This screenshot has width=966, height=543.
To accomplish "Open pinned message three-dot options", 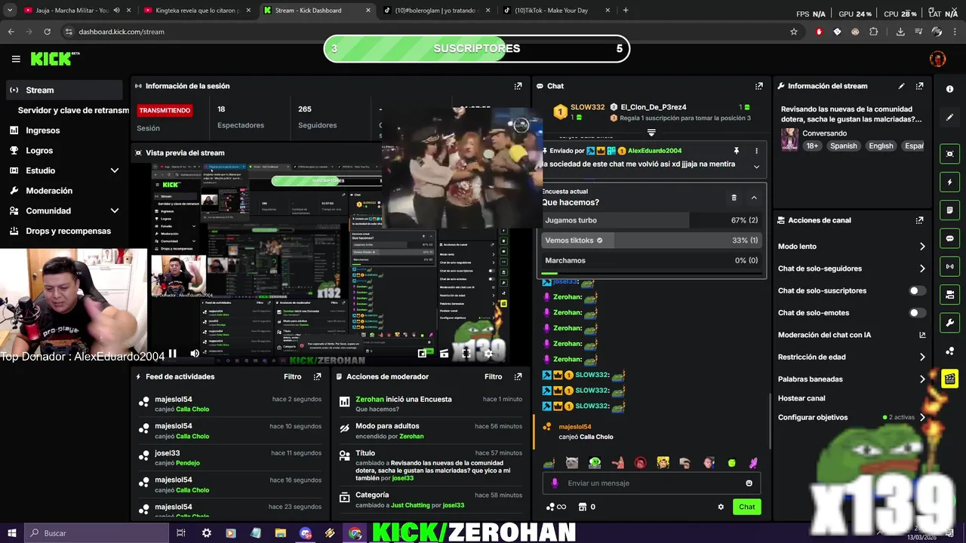I will 757,151.
